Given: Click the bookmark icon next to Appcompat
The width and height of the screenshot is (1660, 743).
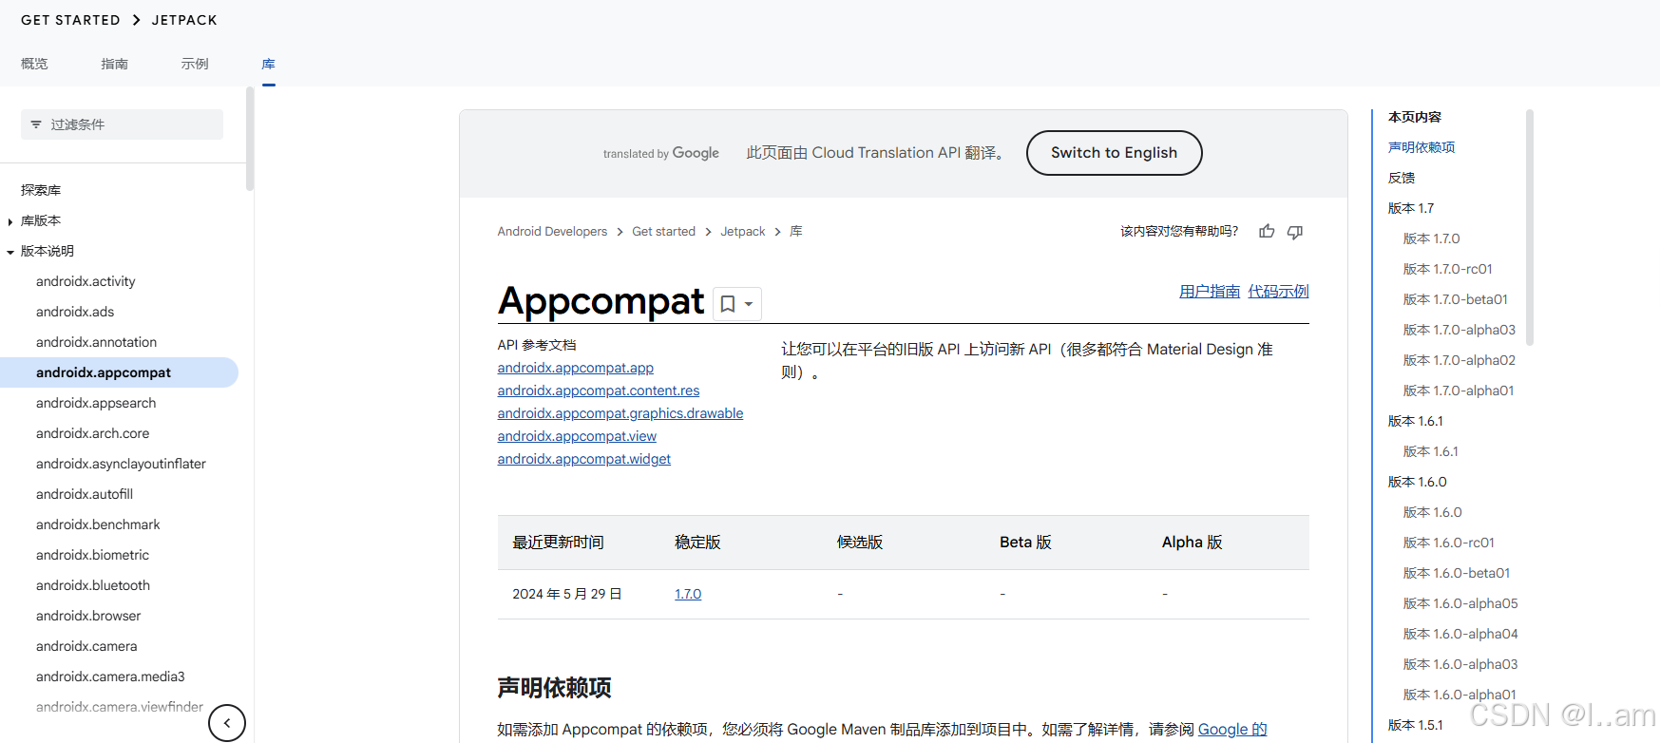Looking at the screenshot, I should pos(728,304).
